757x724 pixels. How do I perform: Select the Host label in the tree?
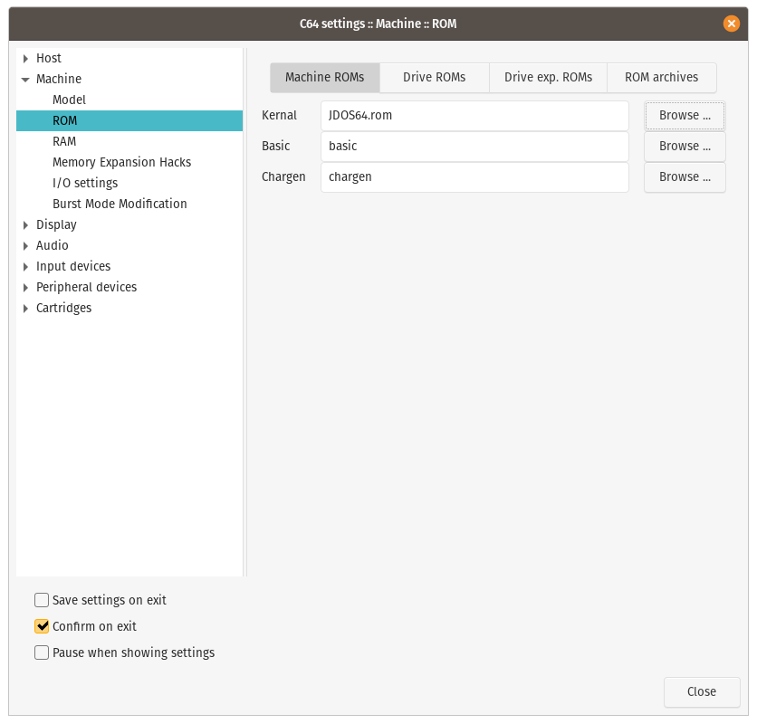[49, 59]
